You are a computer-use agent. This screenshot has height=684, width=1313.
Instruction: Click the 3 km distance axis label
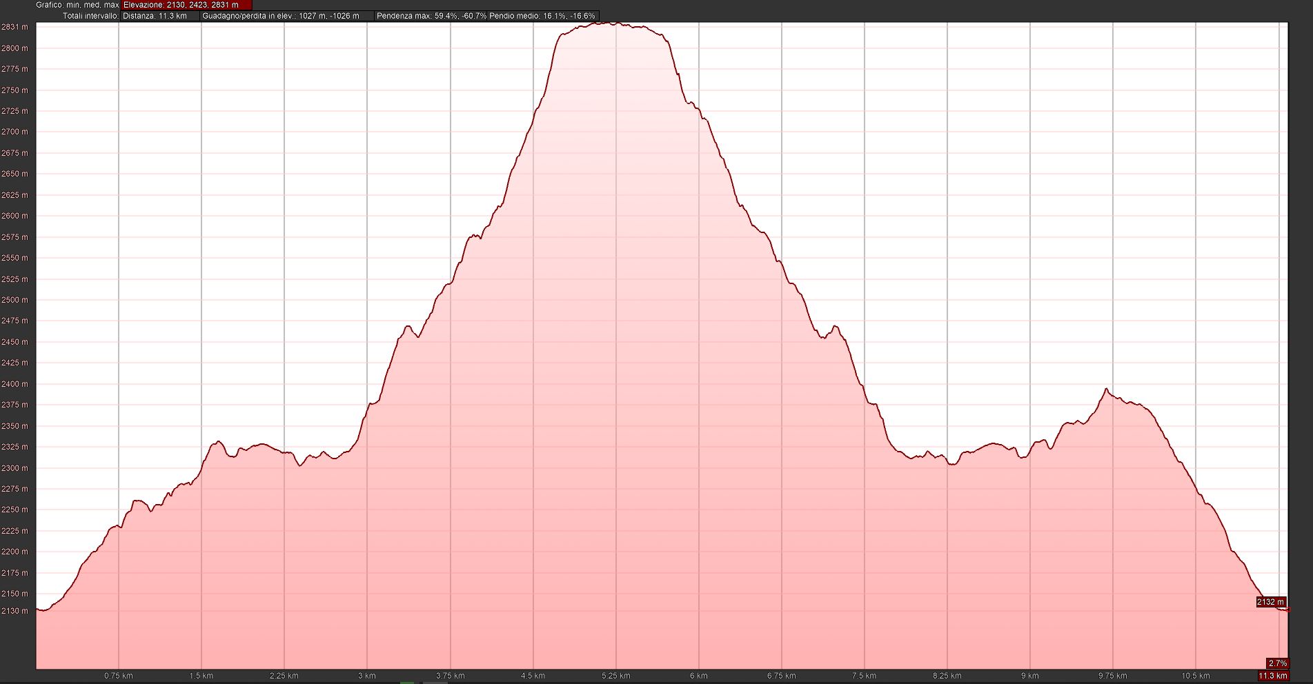click(366, 676)
